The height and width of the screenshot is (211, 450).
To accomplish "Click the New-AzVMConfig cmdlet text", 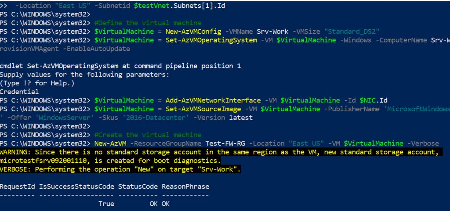I will point(193,32).
